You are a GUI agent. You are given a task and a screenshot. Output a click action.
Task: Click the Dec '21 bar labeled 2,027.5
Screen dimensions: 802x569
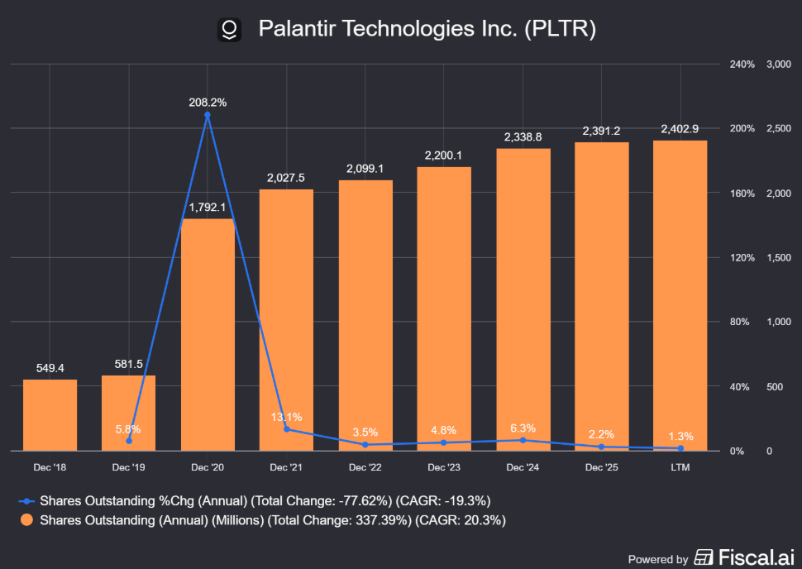pyautogui.click(x=286, y=320)
